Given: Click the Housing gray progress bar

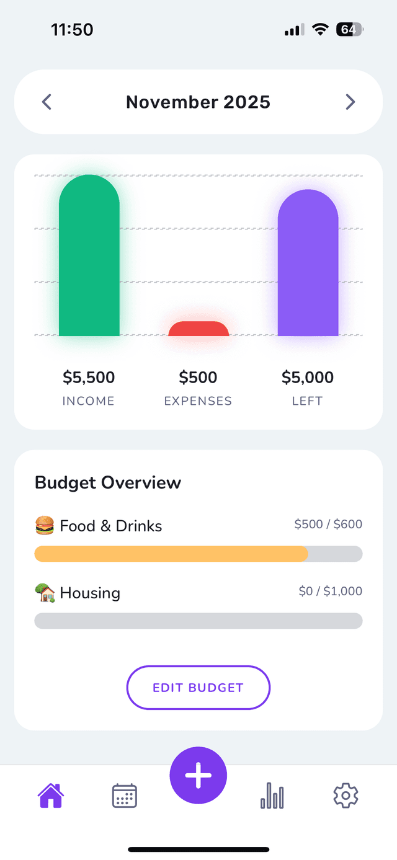Looking at the screenshot, I should pyautogui.click(x=198, y=621).
